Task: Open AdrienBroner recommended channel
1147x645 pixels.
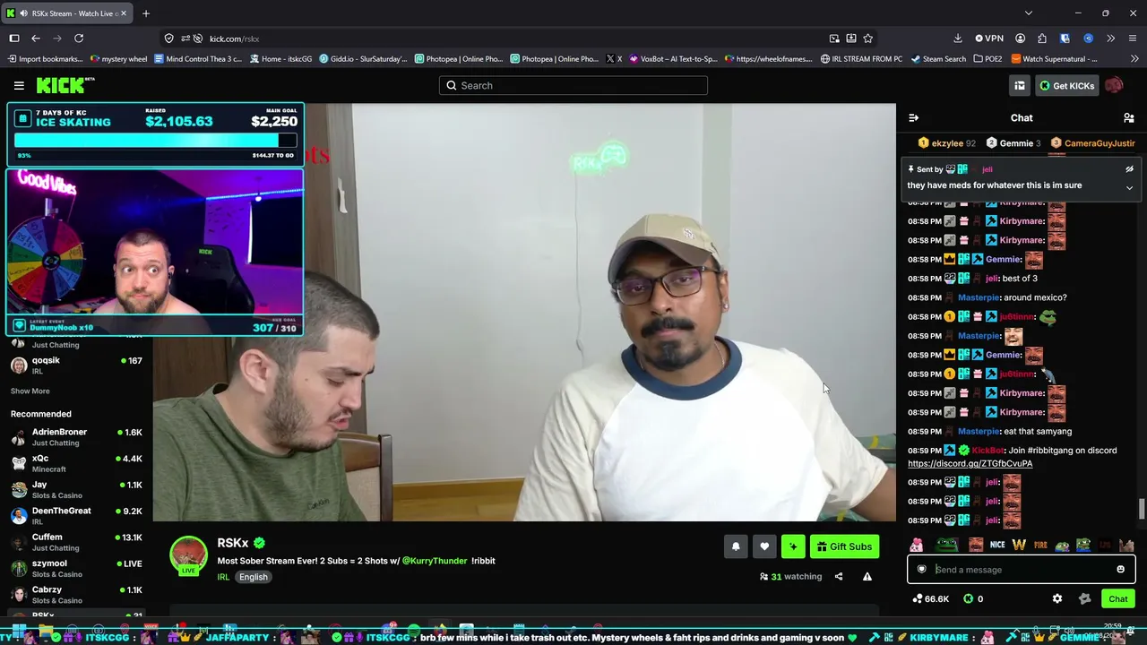Action: tap(76, 437)
